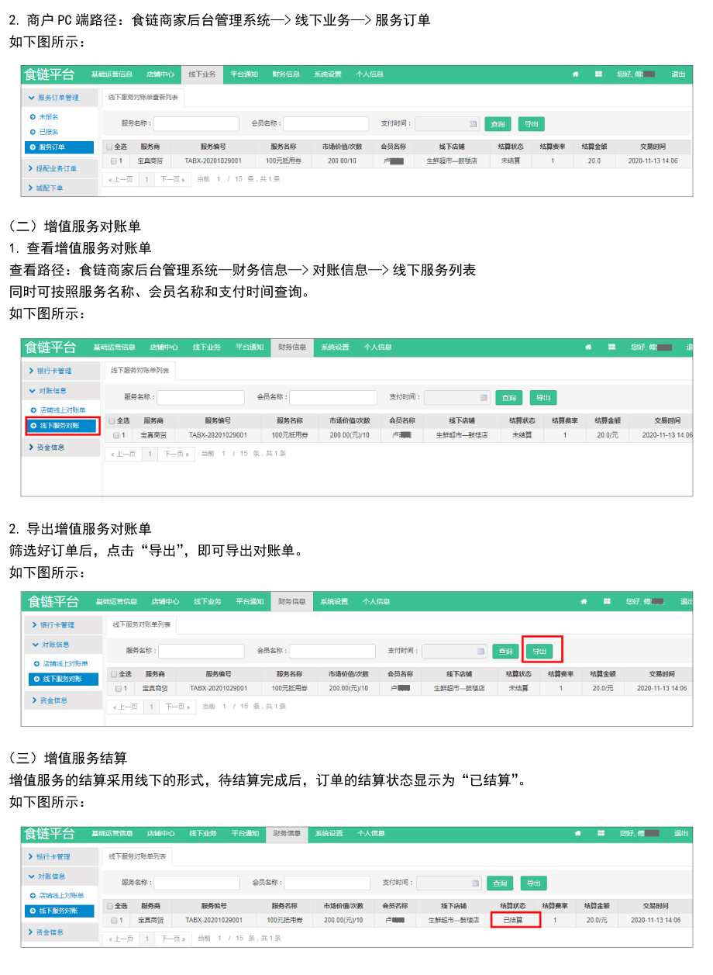Viewport: 713px width, 975px height.
Task: Open calendar icon beside the red-boxed 导出 button
Action: pyautogui.click(x=480, y=652)
